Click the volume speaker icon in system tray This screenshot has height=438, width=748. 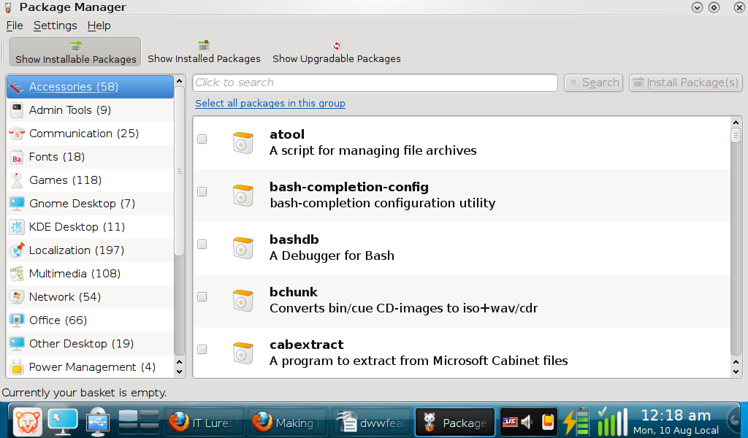click(527, 422)
